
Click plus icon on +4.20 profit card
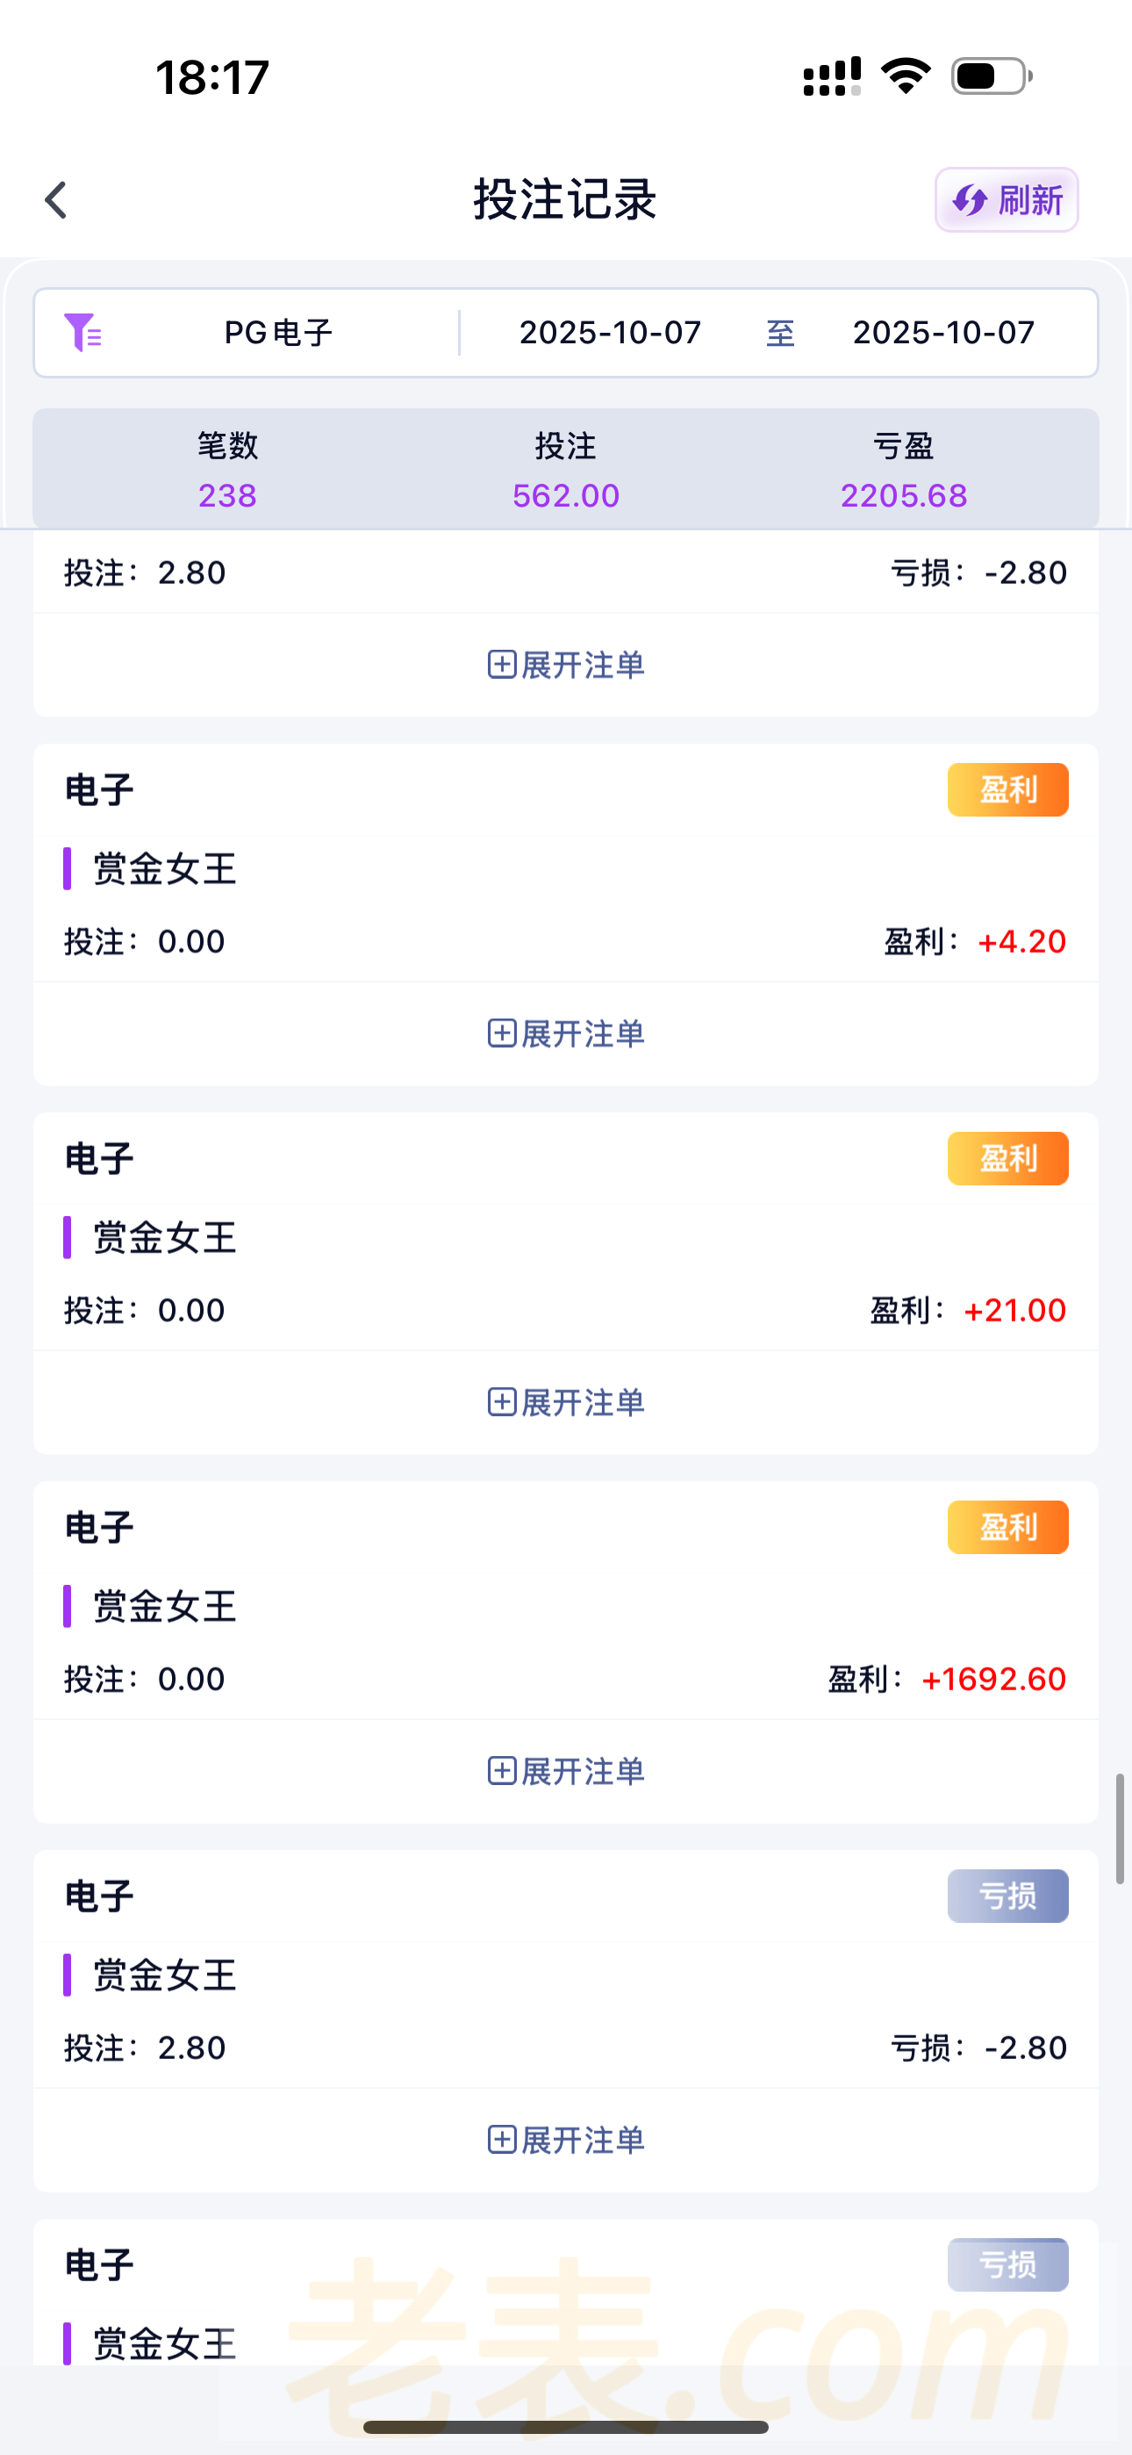pyautogui.click(x=502, y=1033)
